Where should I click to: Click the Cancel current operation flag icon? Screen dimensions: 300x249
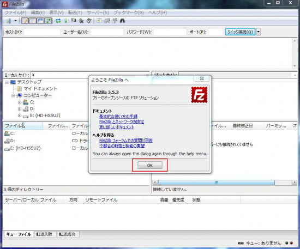click(74, 21)
